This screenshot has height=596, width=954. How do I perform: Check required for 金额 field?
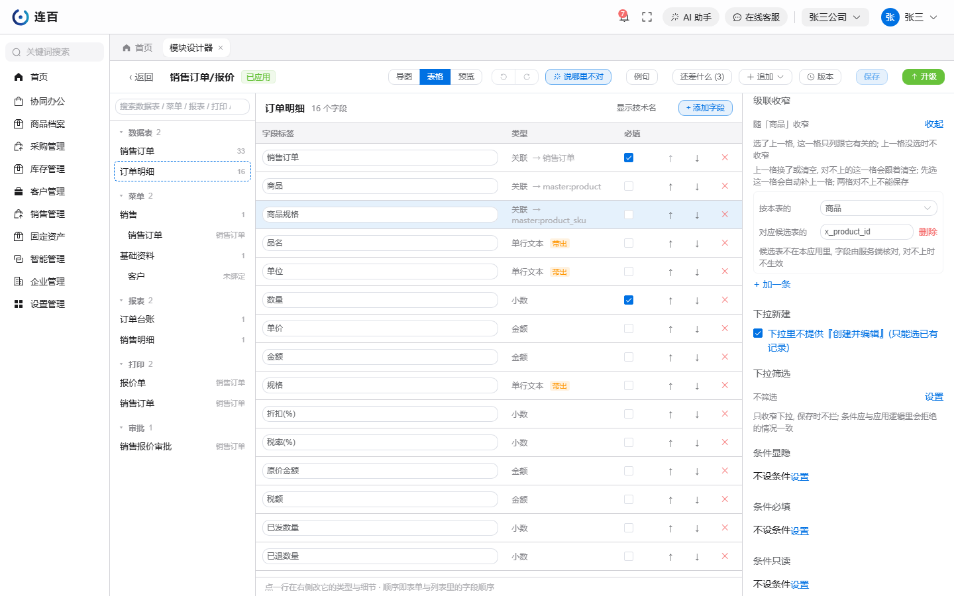629,357
